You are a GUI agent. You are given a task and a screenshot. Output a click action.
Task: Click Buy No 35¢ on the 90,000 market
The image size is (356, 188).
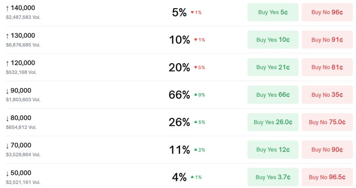pyautogui.click(x=327, y=95)
